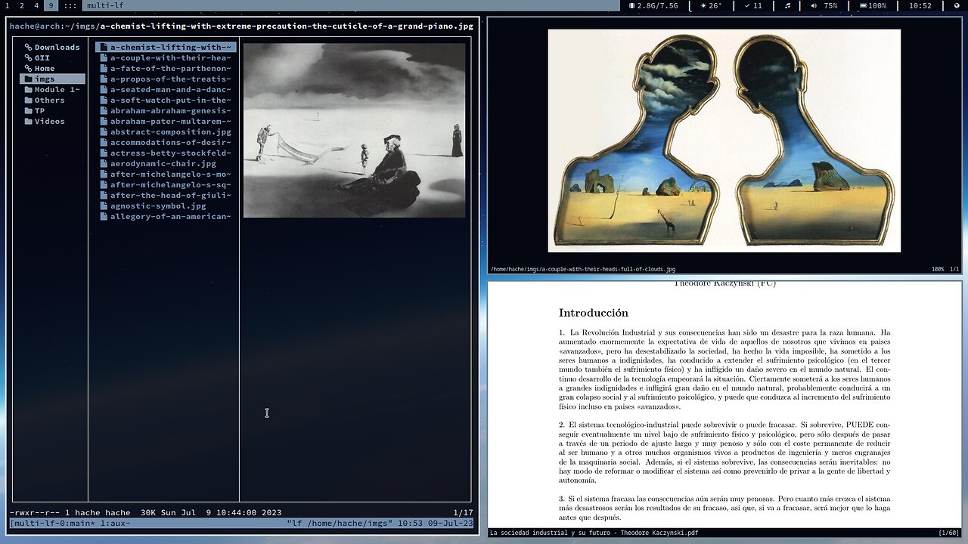The height and width of the screenshot is (544, 968).
Task: Click file icon of a-couple-with-their-hea~
Action: point(104,57)
